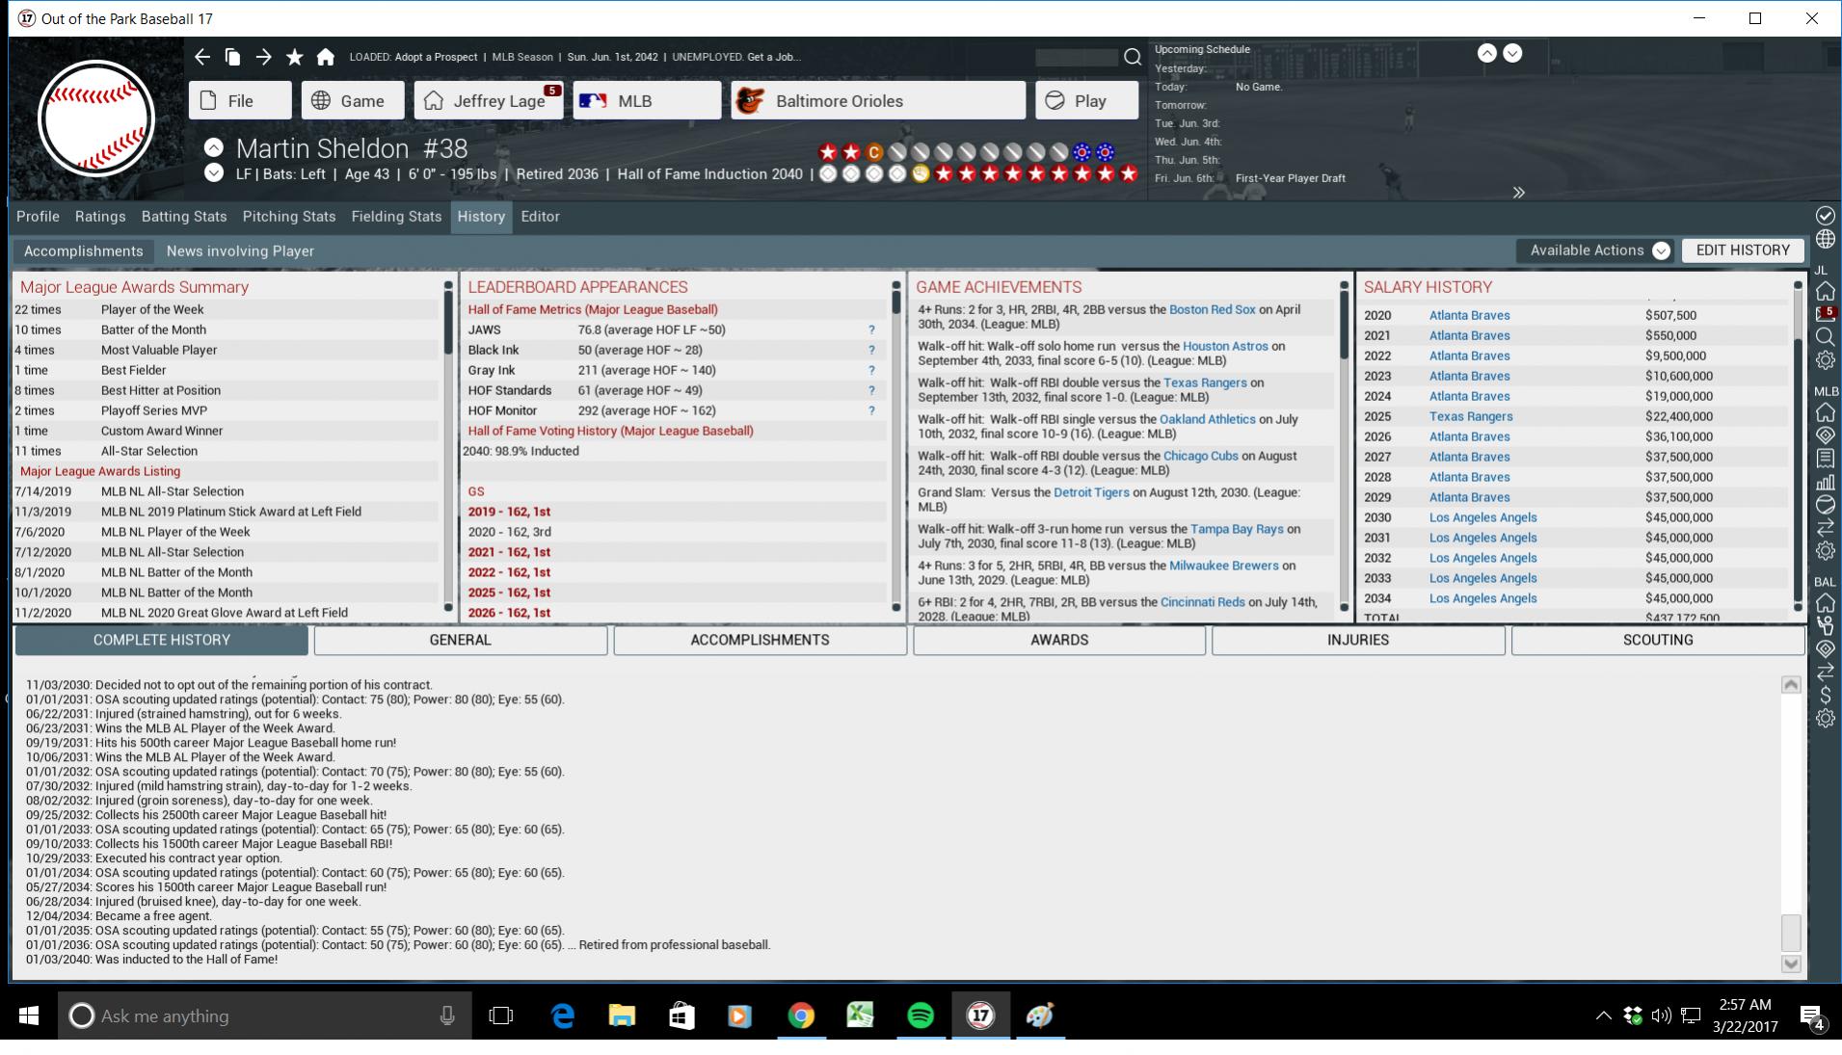Switch to the Profile tab
This screenshot has height=1055, width=1842.
(x=38, y=217)
